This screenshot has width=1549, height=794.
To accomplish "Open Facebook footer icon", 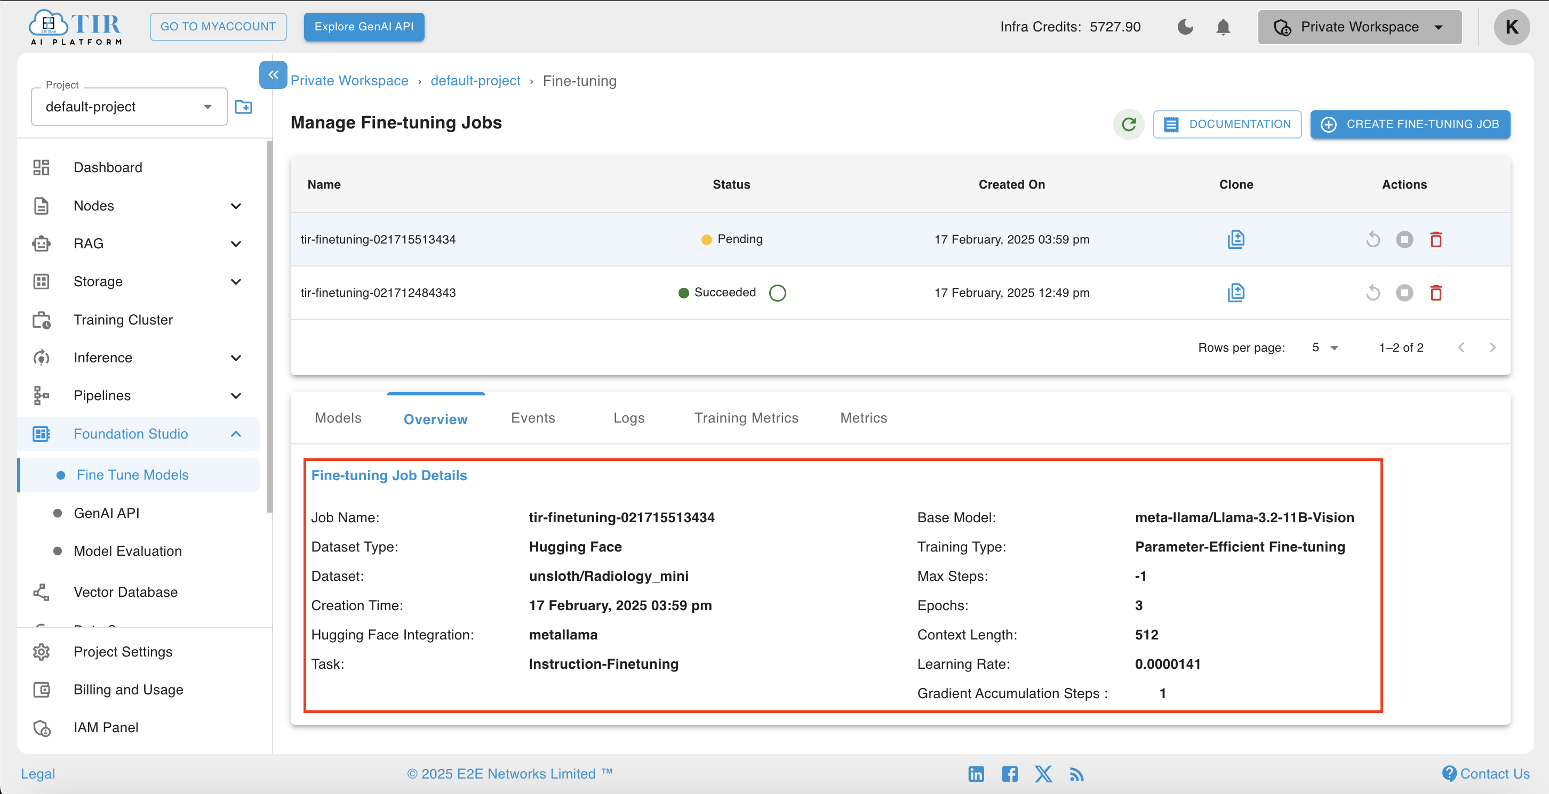I will (x=1010, y=774).
